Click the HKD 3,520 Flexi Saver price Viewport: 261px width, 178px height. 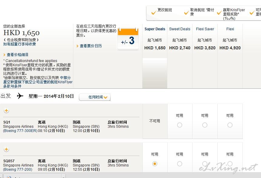coord(205,48)
